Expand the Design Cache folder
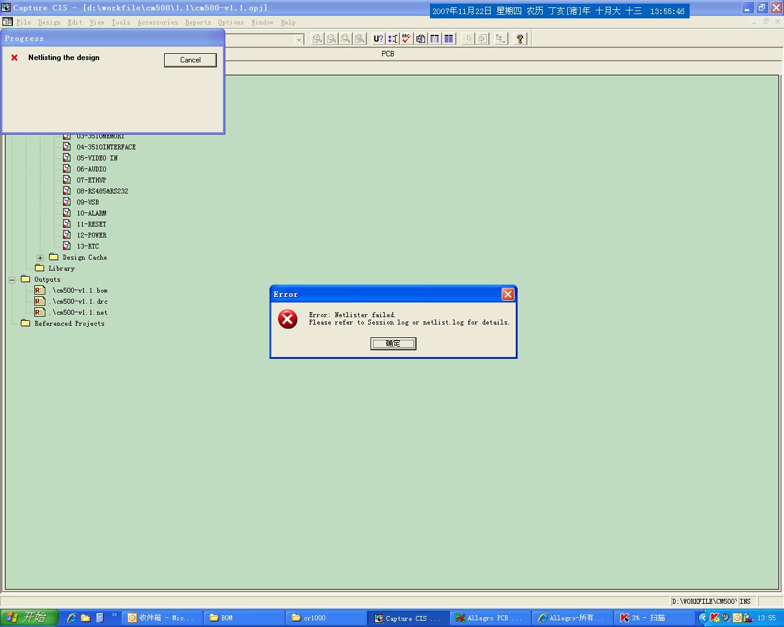784x627 pixels. point(40,258)
